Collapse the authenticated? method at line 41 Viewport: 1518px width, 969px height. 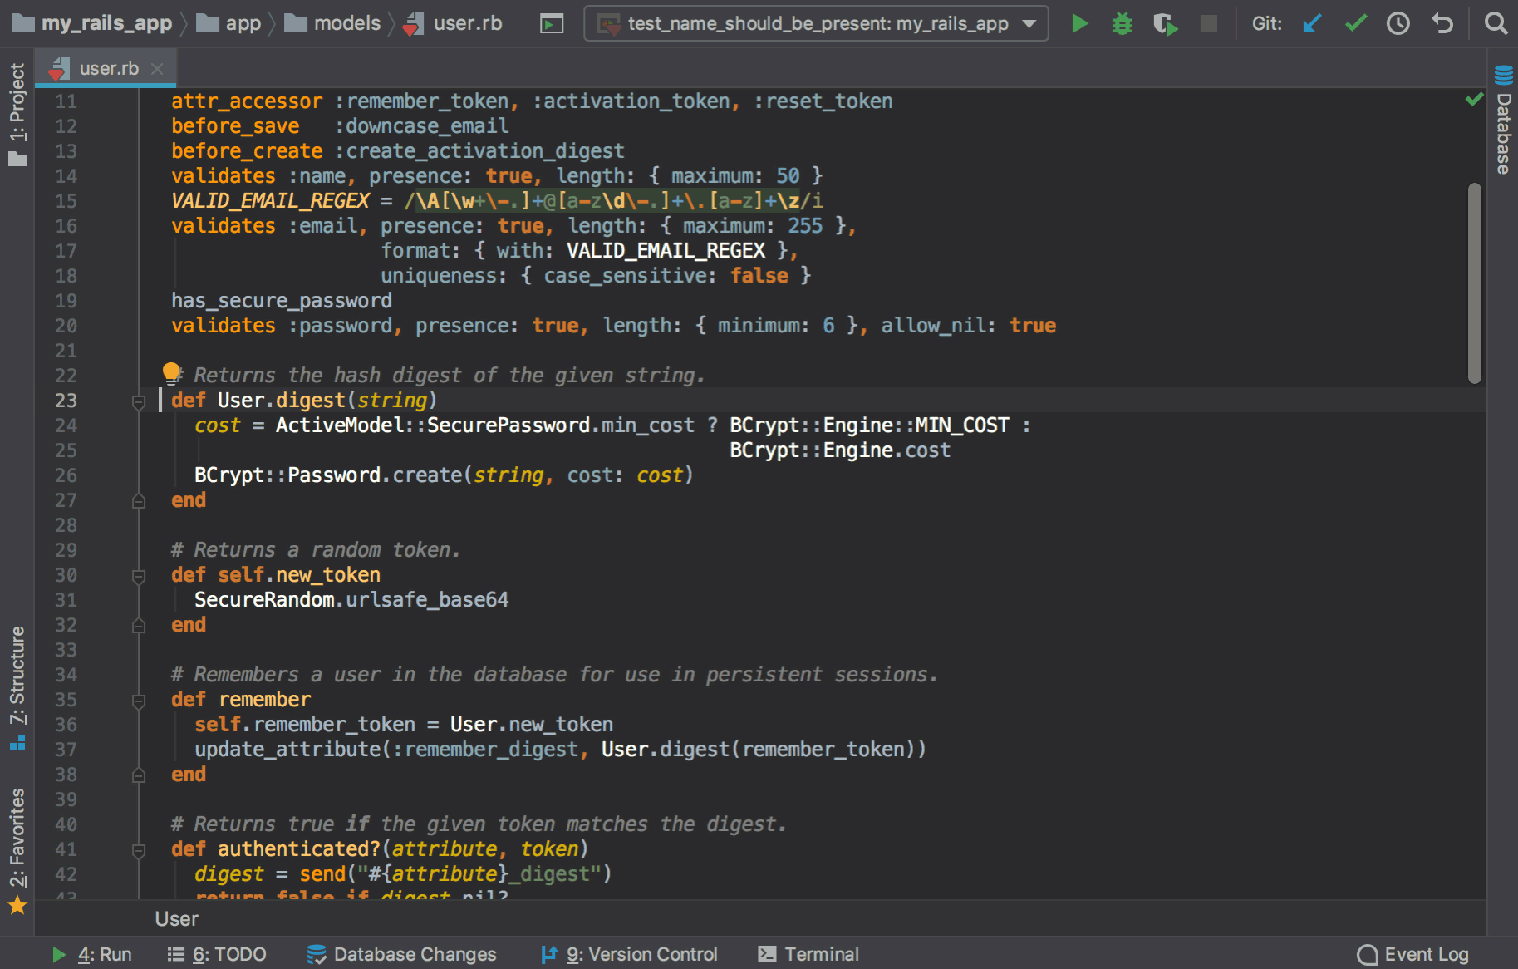139,851
